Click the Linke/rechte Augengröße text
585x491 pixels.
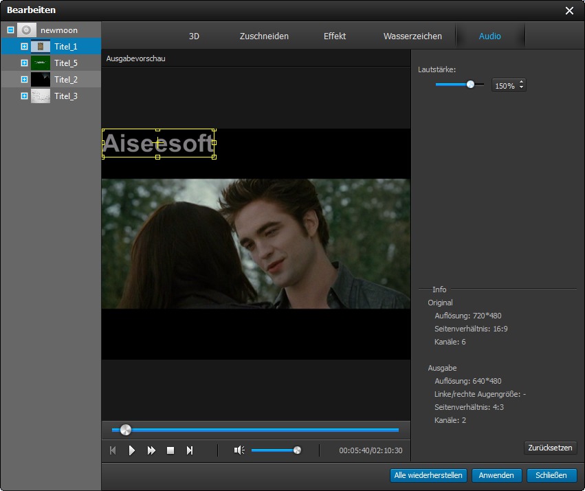point(480,394)
